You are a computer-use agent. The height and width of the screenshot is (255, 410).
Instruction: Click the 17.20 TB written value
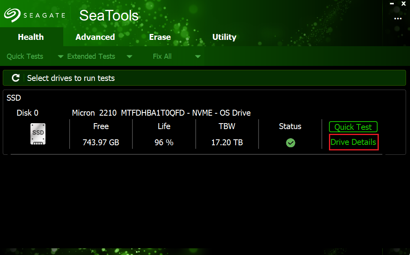(x=227, y=142)
